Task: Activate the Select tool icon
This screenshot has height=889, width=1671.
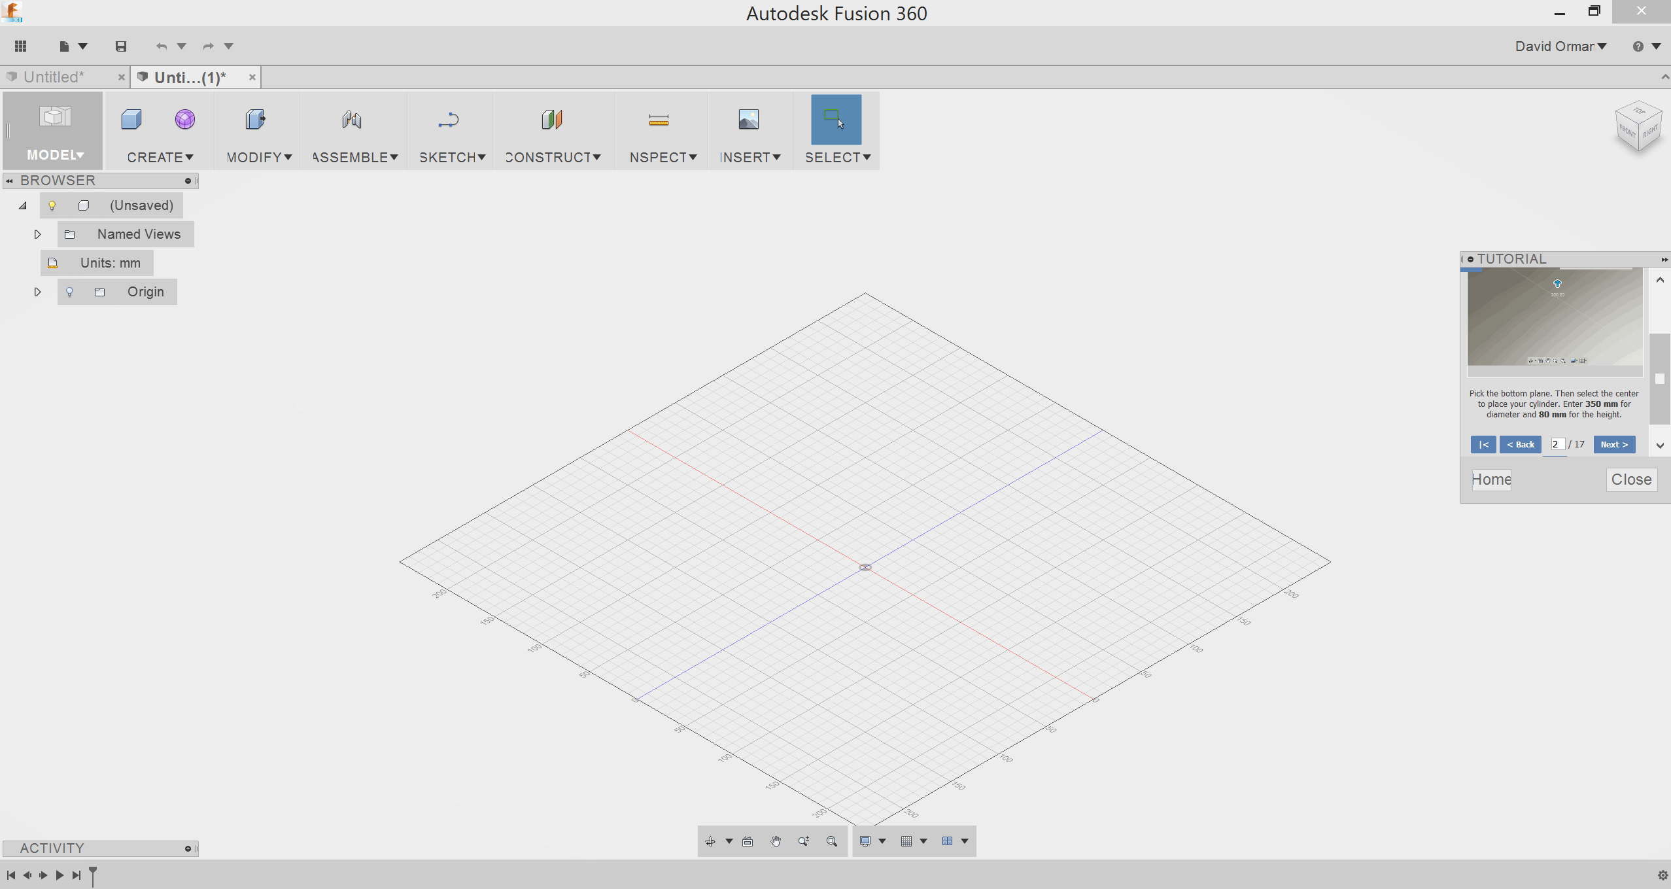Action: [x=836, y=119]
